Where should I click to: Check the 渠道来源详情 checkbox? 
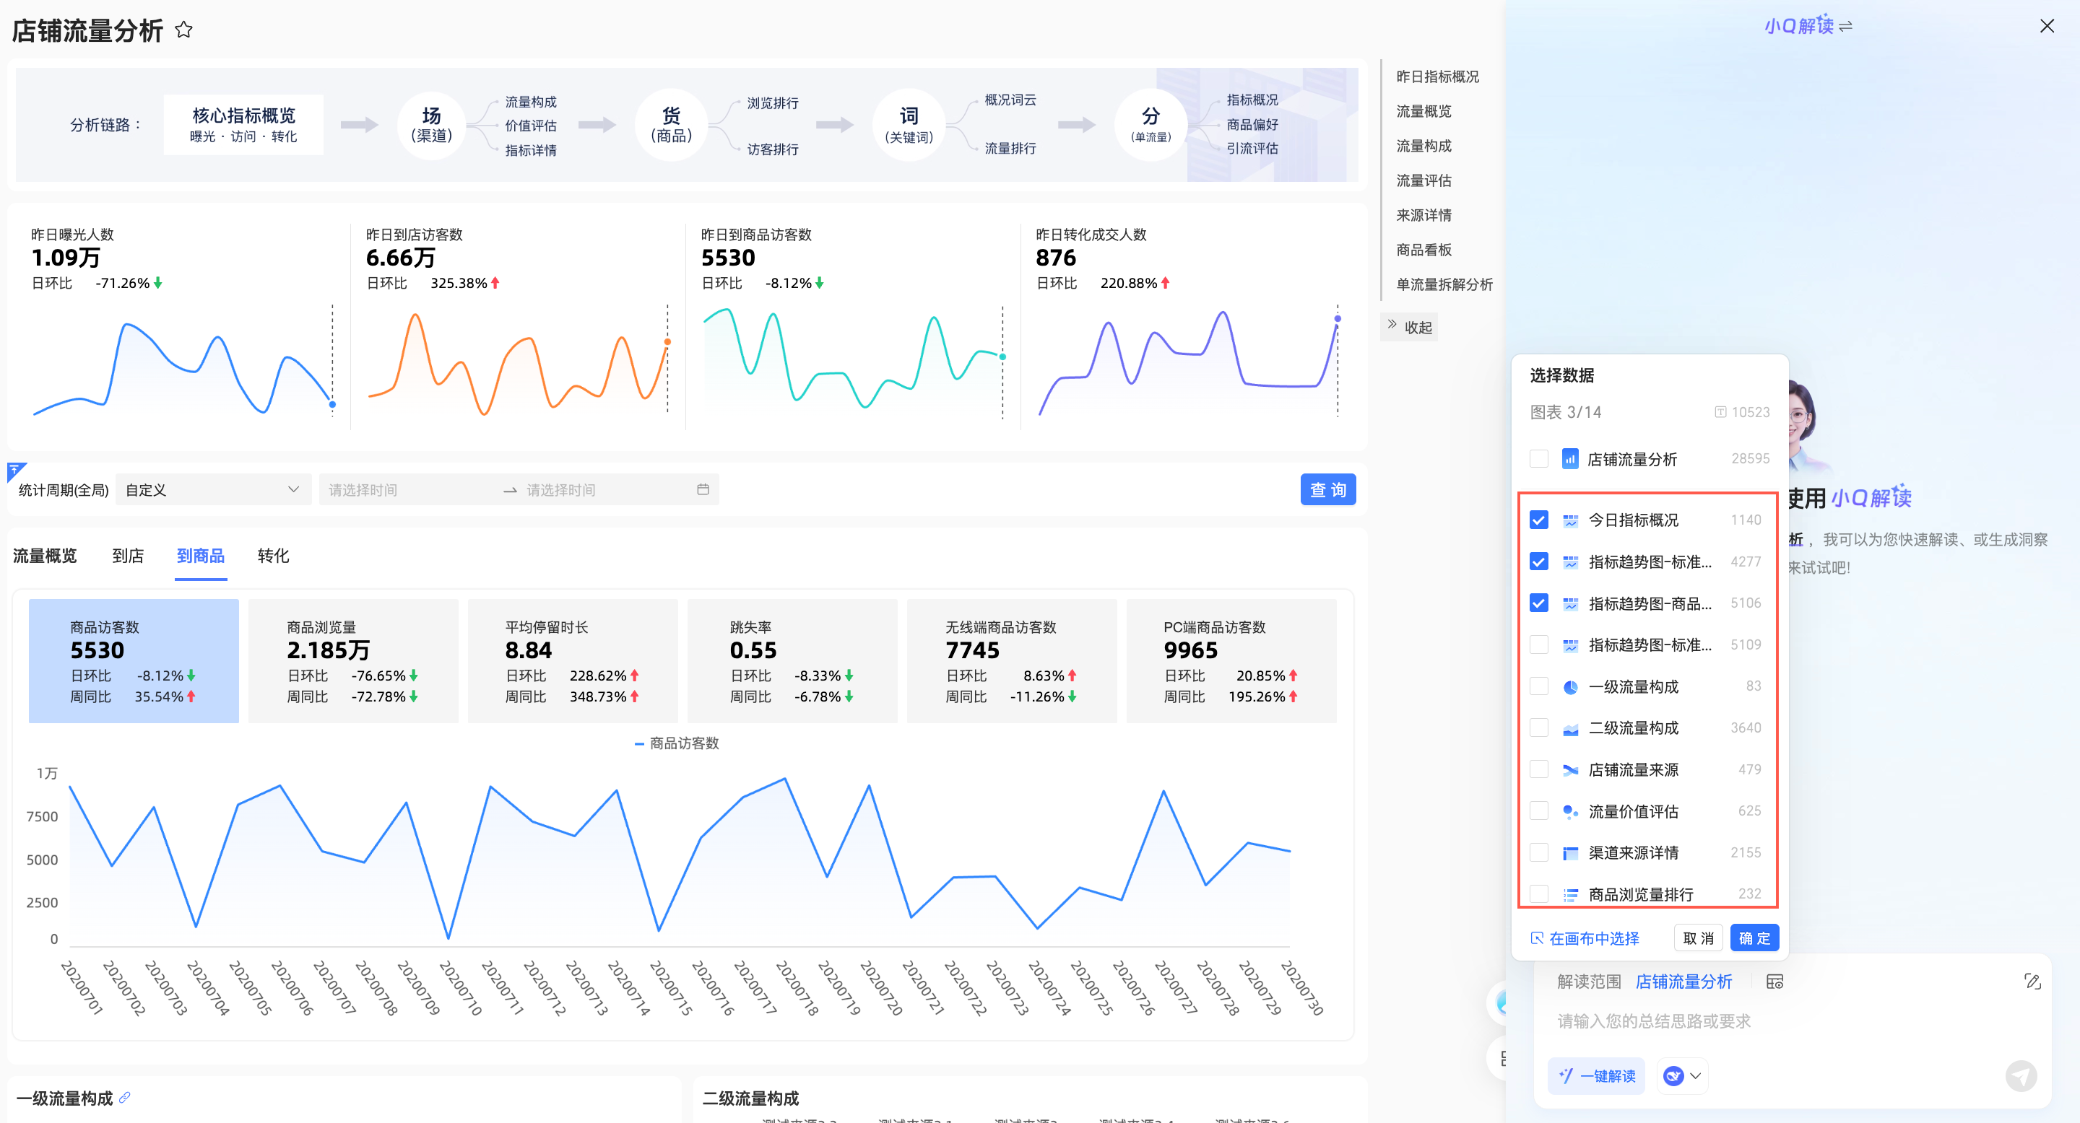(1539, 853)
